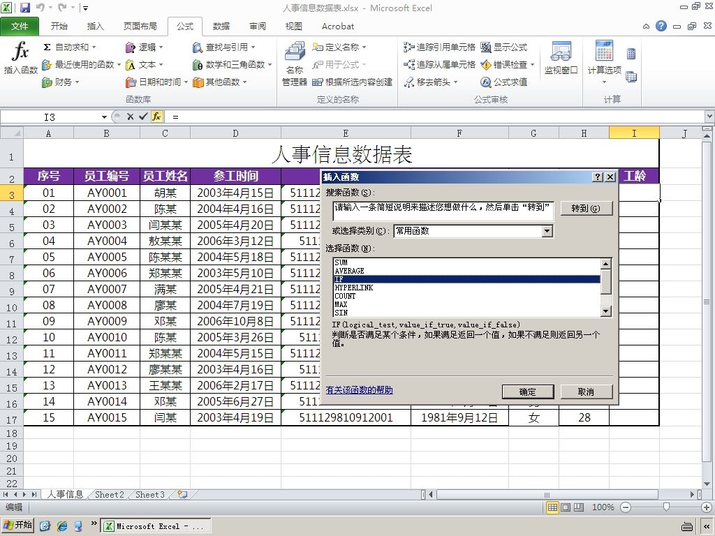Switch to Page Layout view in status bar
This screenshot has height=536, width=715.
coord(566,507)
